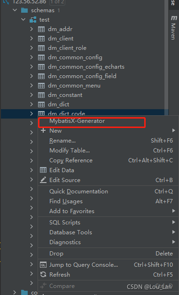Collapse the test schema node
Viewport: 179px width, 295px height.
pyautogui.click(x=23, y=19)
